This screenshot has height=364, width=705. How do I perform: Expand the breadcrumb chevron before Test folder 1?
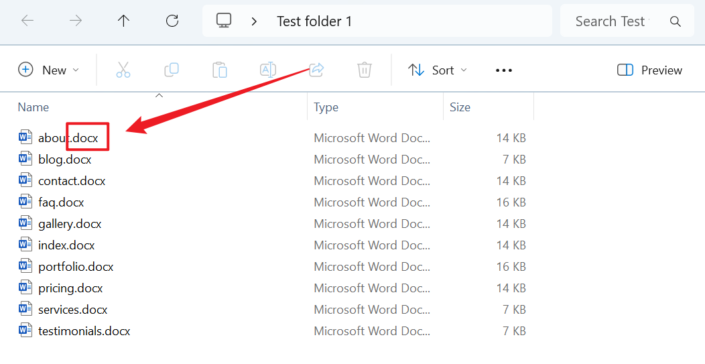tap(254, 21)
